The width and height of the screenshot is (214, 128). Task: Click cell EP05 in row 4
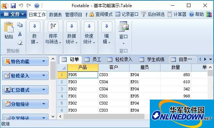coord(145,96)
